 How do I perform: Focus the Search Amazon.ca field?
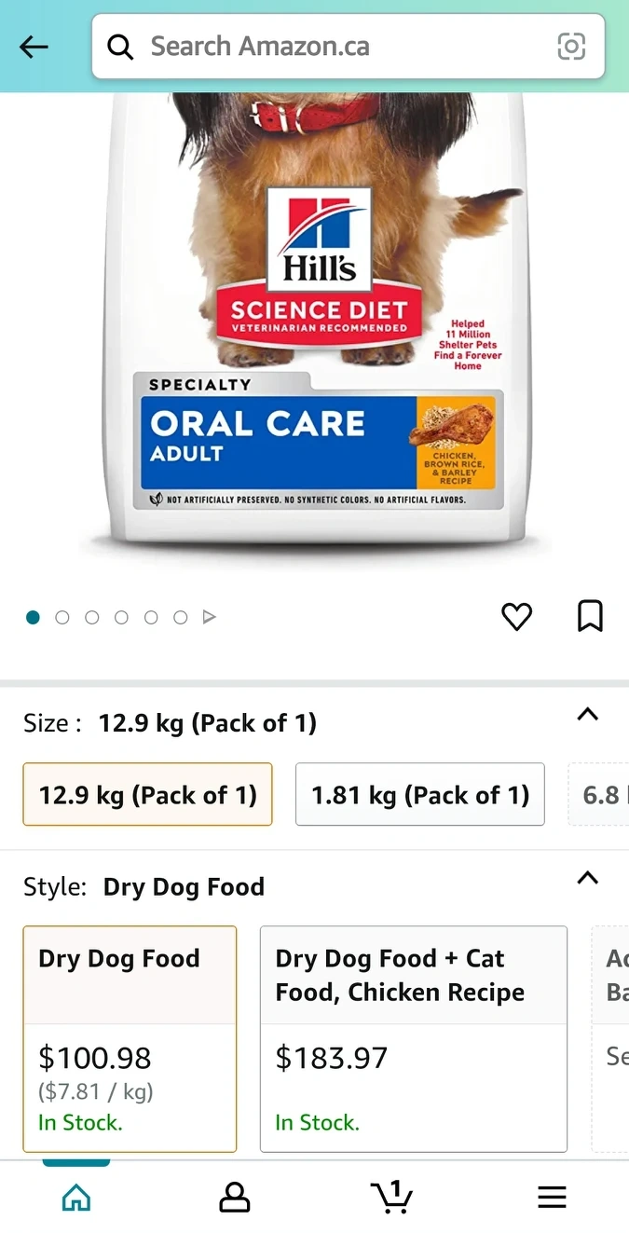pyautogui.click(x=349, y=47)
